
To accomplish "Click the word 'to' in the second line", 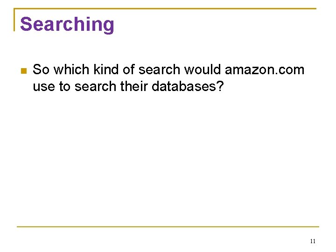I will [65, 87].
